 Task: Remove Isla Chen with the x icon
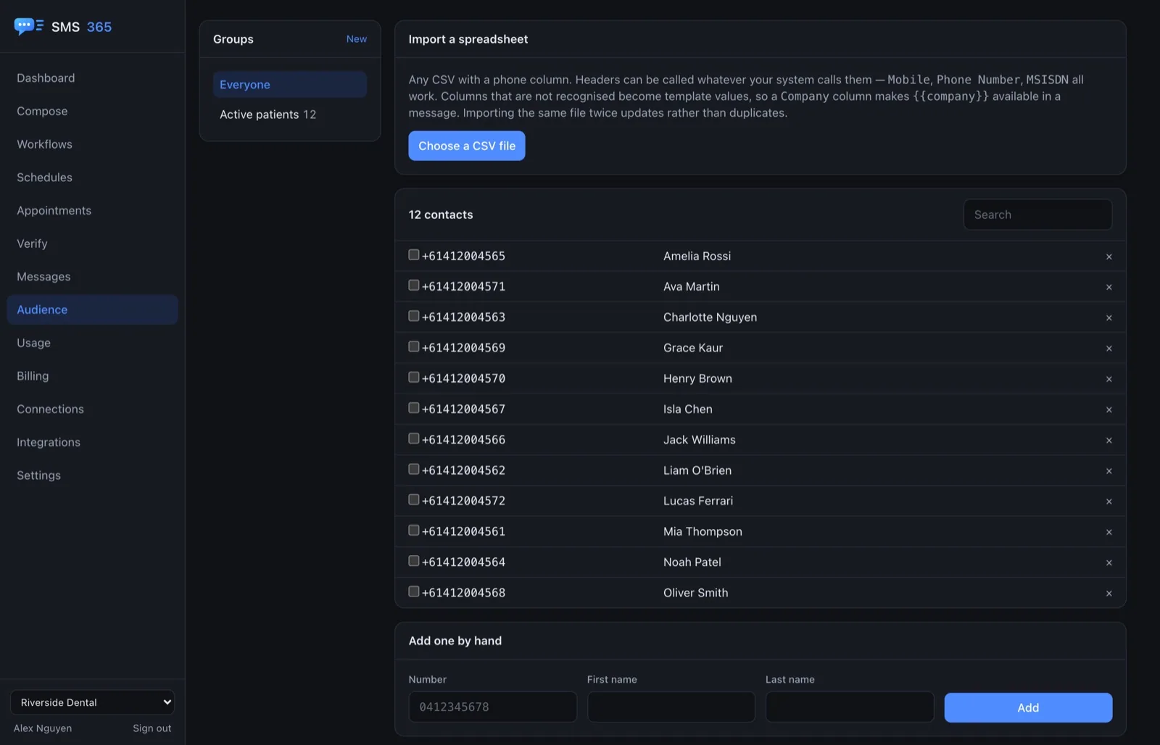click(x=1109, y=409)
